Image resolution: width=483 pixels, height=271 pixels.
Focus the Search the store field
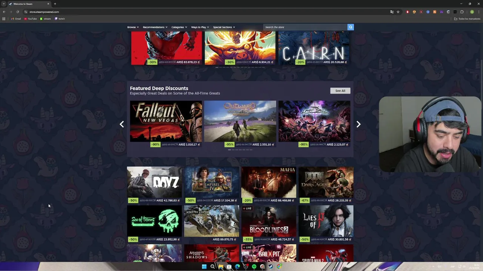[x=305, y=27]
